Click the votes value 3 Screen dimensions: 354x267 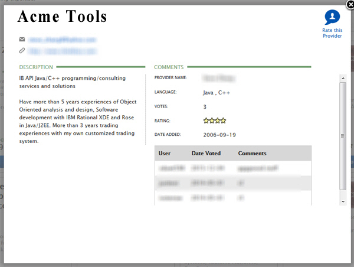tap(205, 107)
